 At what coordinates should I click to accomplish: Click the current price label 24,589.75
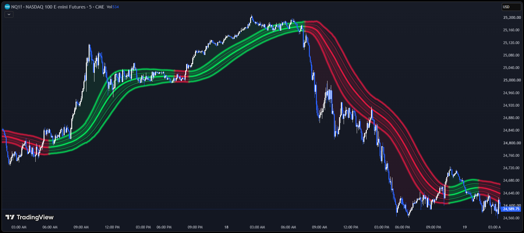(x=511, y=209)
